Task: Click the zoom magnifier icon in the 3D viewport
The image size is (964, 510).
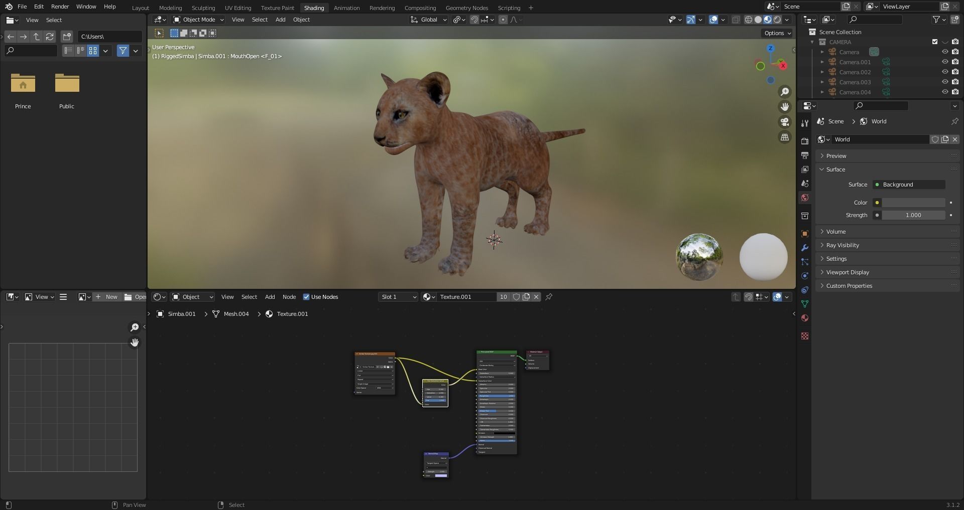Action: click(784, 92)
